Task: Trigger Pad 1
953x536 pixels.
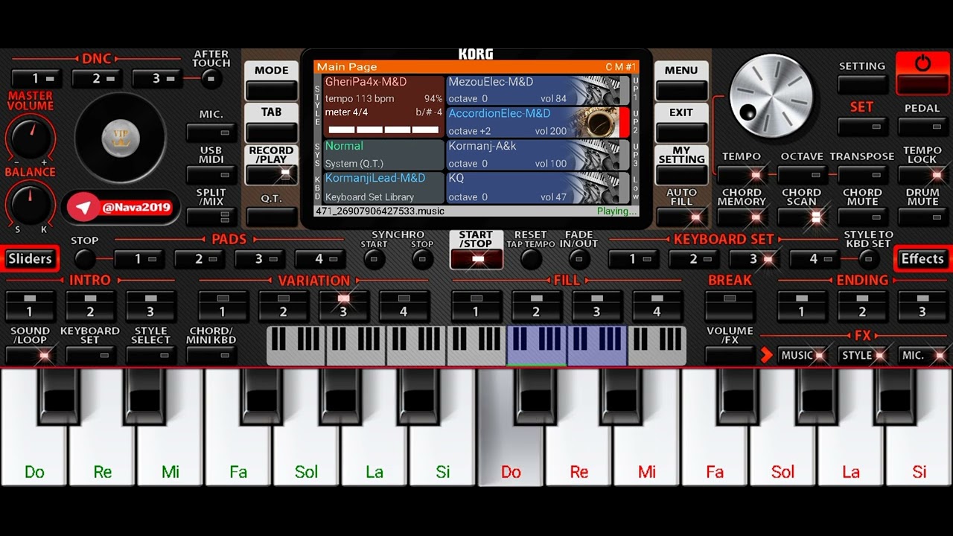Action: pyautogui.click(x=139, y=259)
